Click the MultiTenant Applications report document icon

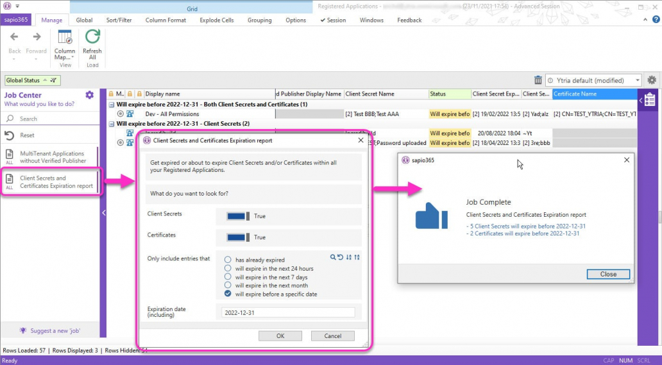point(9,156)
